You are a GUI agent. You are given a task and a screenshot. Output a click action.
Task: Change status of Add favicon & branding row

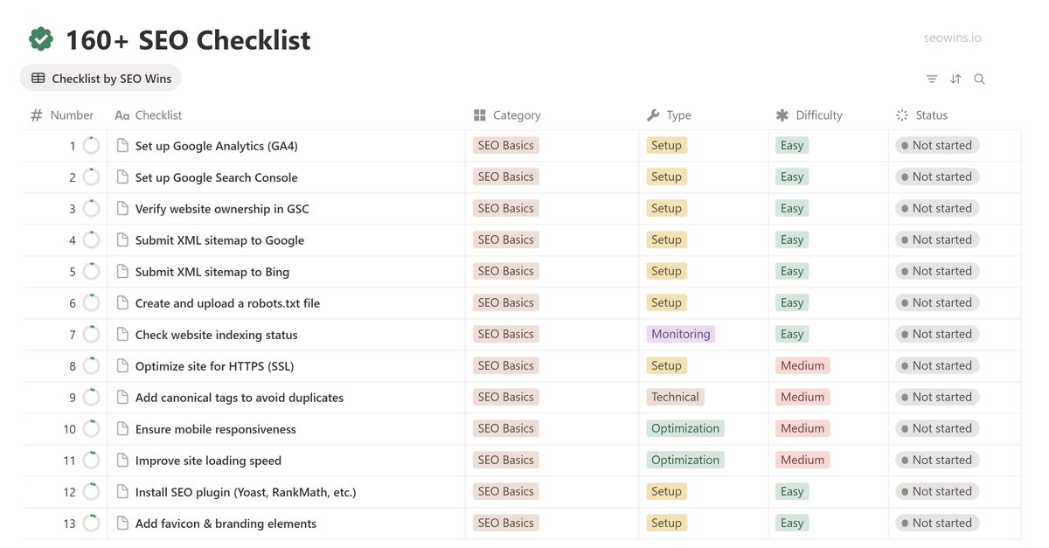[x=937, y=523]
